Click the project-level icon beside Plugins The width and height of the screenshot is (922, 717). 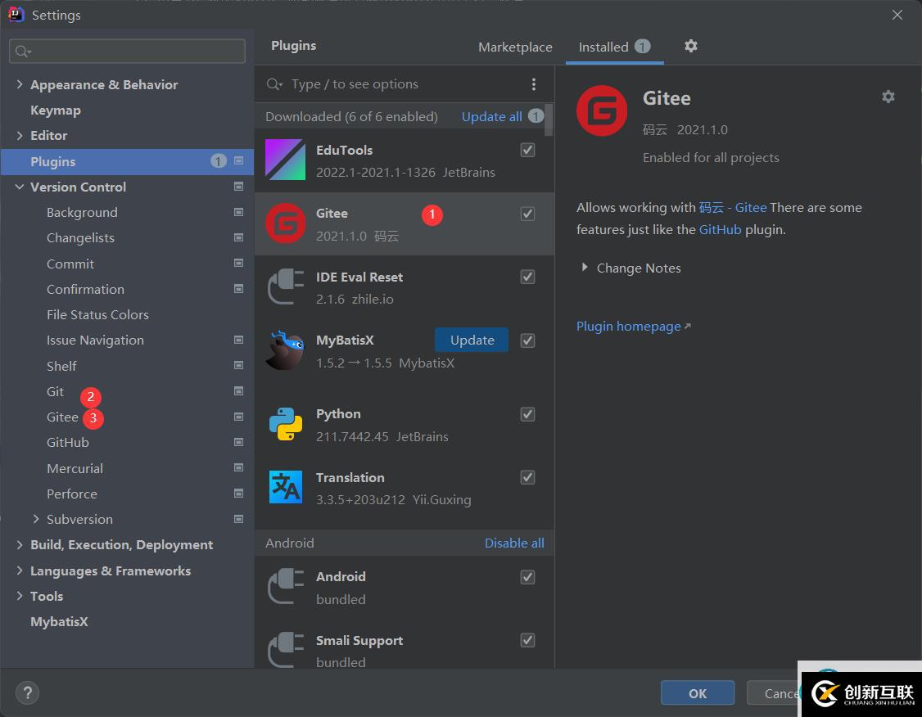(239, 160)
